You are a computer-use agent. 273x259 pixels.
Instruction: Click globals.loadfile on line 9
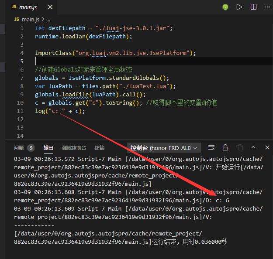(62, 94)
